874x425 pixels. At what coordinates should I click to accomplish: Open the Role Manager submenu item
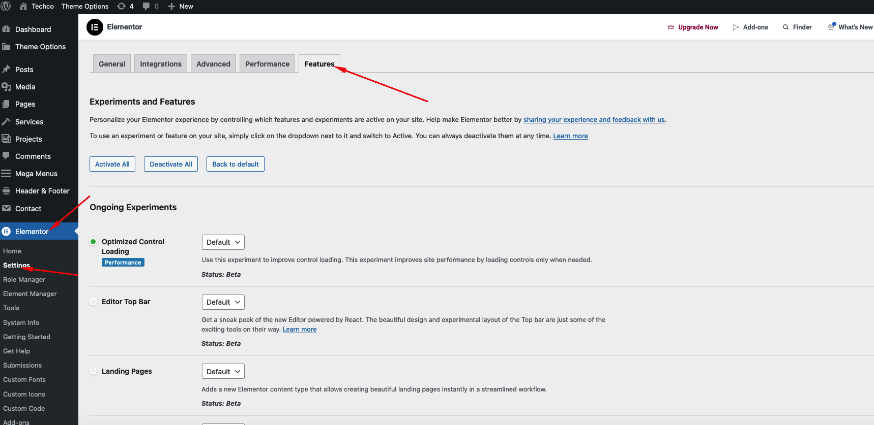[24, 280]
